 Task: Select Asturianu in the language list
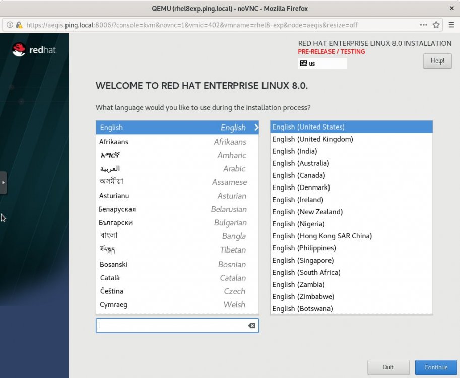click(177, 196)
